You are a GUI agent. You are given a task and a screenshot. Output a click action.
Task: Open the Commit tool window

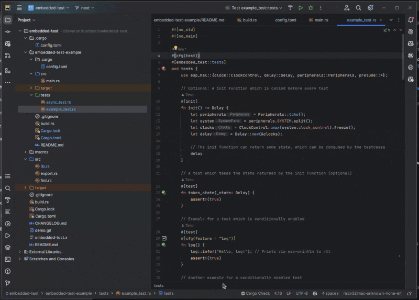7,32
